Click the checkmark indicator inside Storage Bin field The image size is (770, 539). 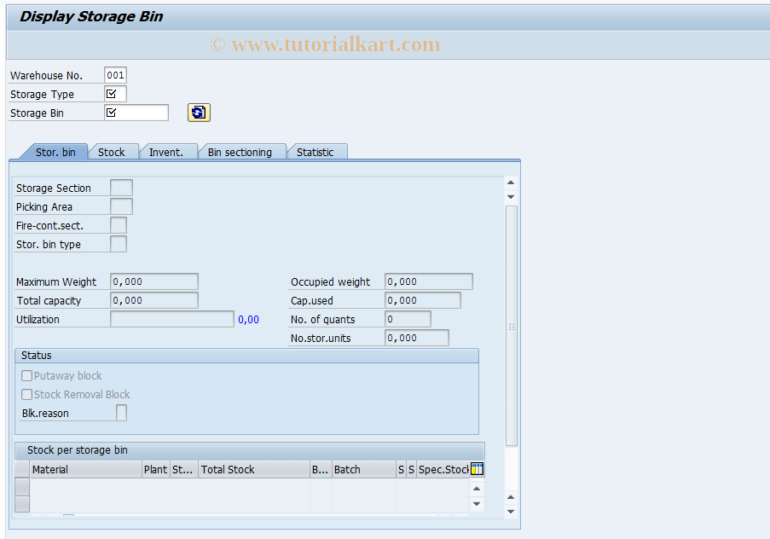click(x=113, y=112)
